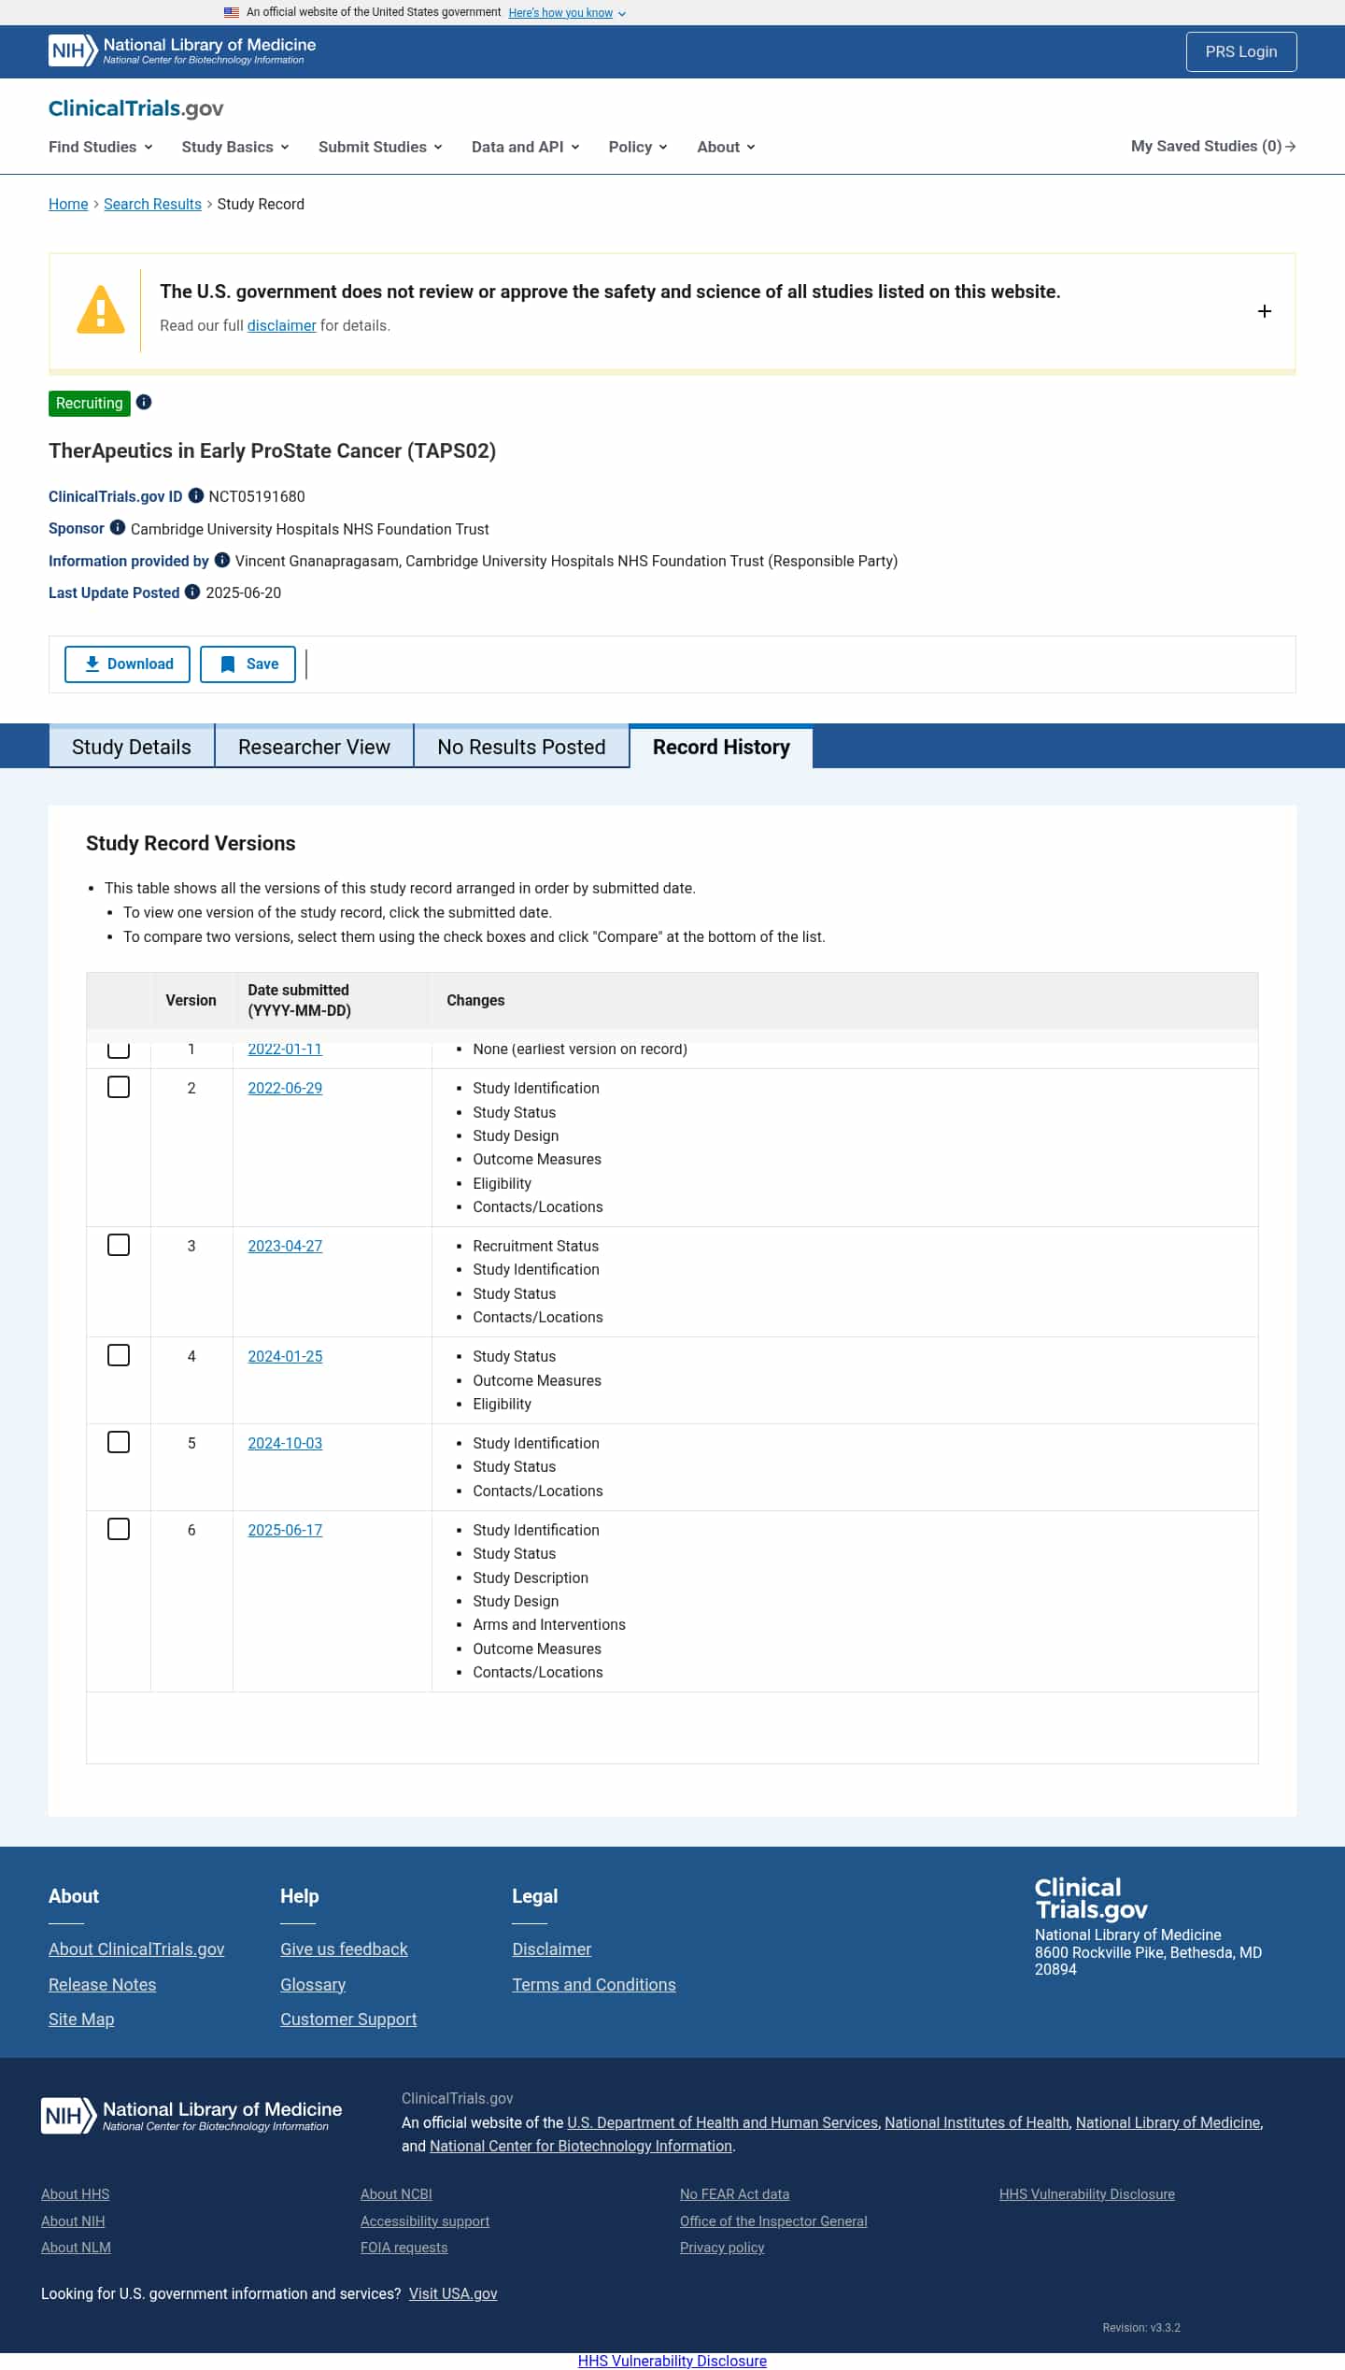This screenshot has width=1345, height=2370.
Task: Click the green Recruiting status badge
Action: [x=90, y=403]
